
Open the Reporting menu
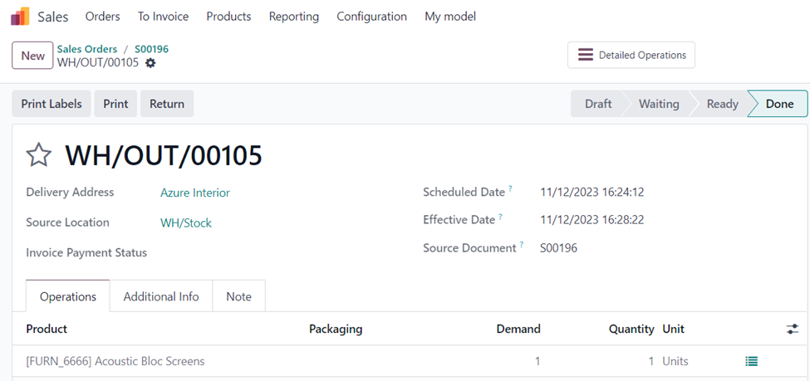coord(293,17)
